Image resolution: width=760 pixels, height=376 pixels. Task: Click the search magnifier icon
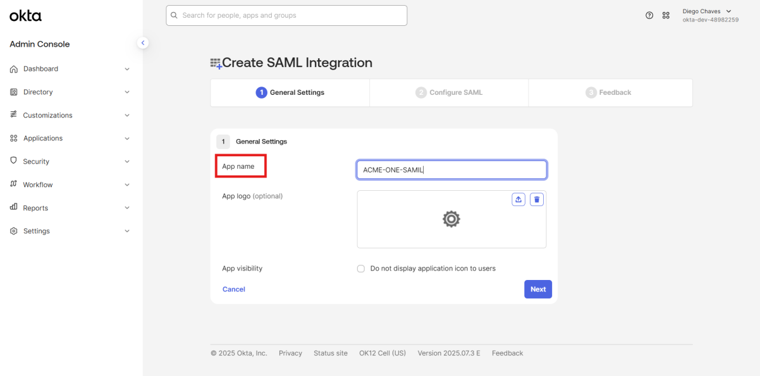pyautogui.click(x=175, y=15)
